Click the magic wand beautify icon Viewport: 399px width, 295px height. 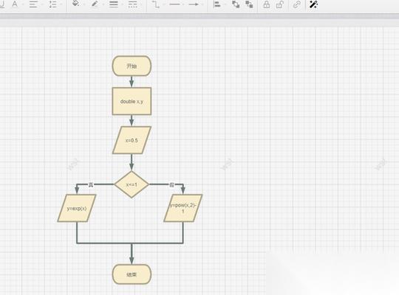pyautogui.click(x=313, y=4)
